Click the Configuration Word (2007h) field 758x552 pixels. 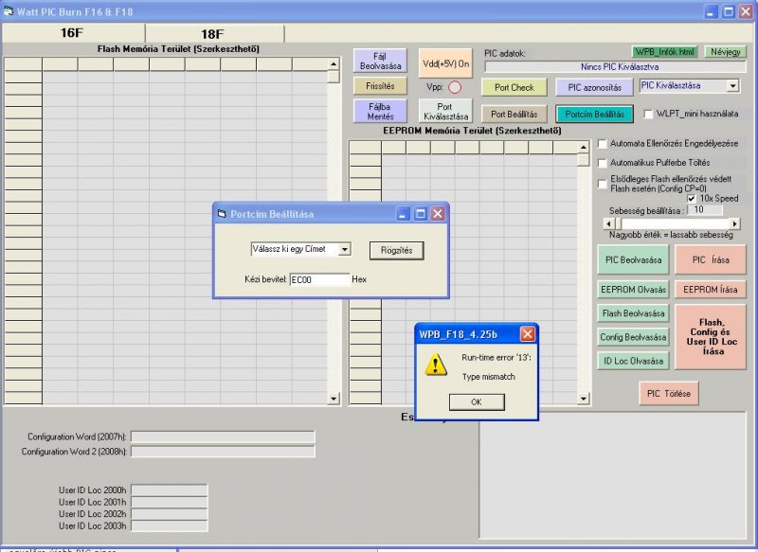point(223,436)
